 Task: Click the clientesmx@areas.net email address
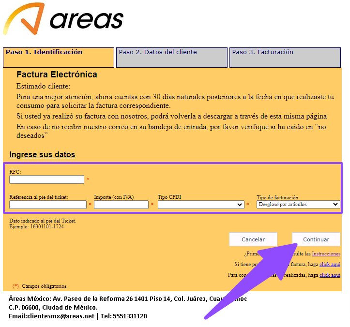tap(52, 316)
